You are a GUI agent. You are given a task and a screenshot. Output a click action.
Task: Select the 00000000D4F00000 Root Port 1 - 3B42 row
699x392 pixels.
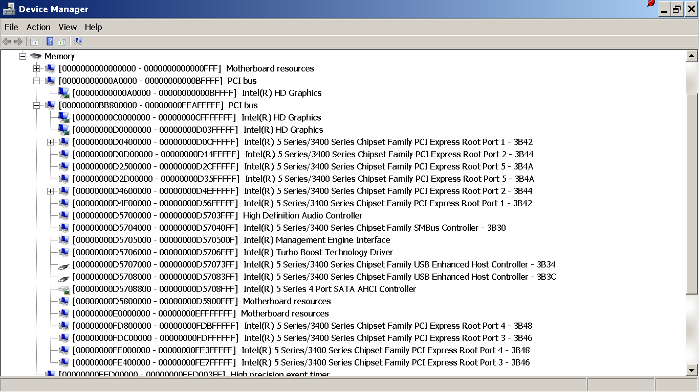point(302,203)
